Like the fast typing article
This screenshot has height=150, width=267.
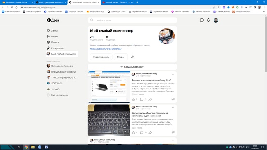coord(133,132)
